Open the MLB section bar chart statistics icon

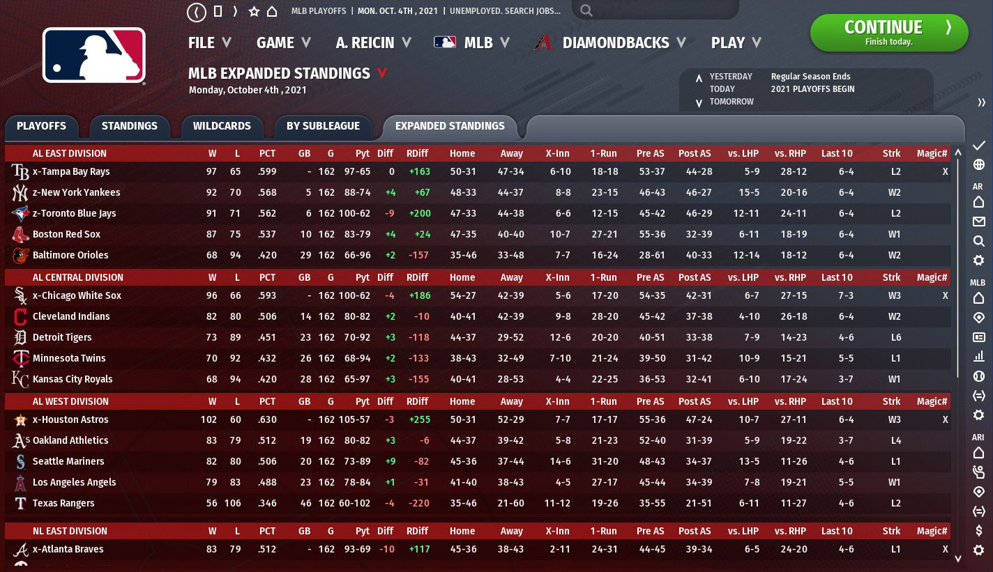pos(978,356)
